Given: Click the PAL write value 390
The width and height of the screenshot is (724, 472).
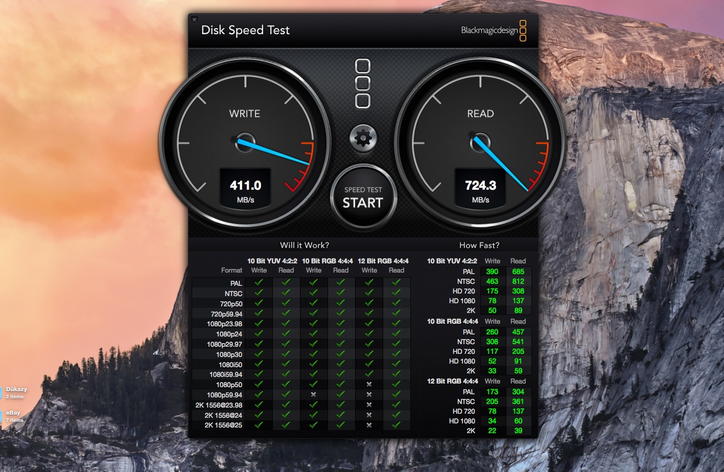Looking at the screenshot, I should point(492,272).
